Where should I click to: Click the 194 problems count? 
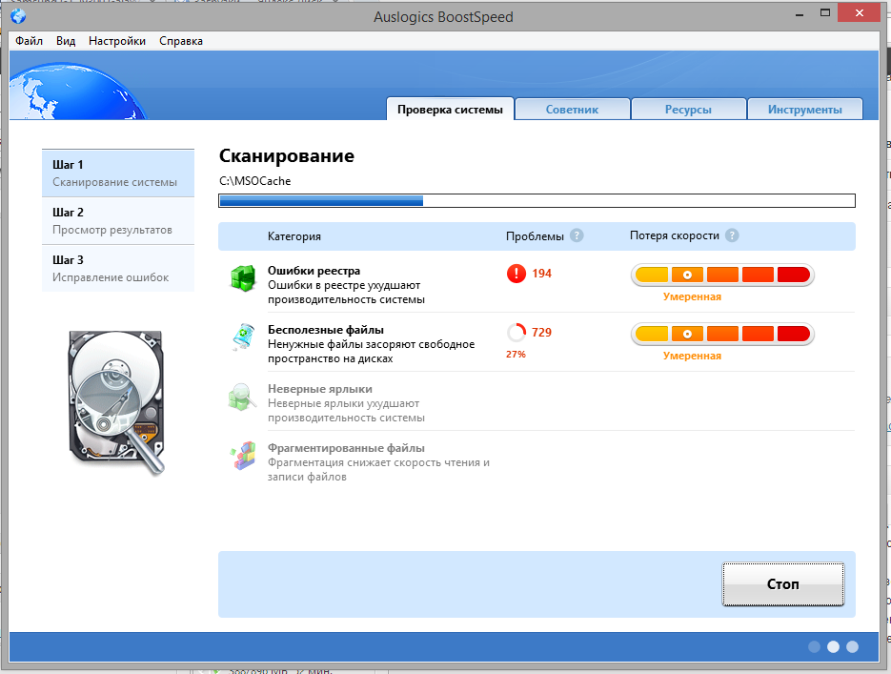[x=541, y=274]
